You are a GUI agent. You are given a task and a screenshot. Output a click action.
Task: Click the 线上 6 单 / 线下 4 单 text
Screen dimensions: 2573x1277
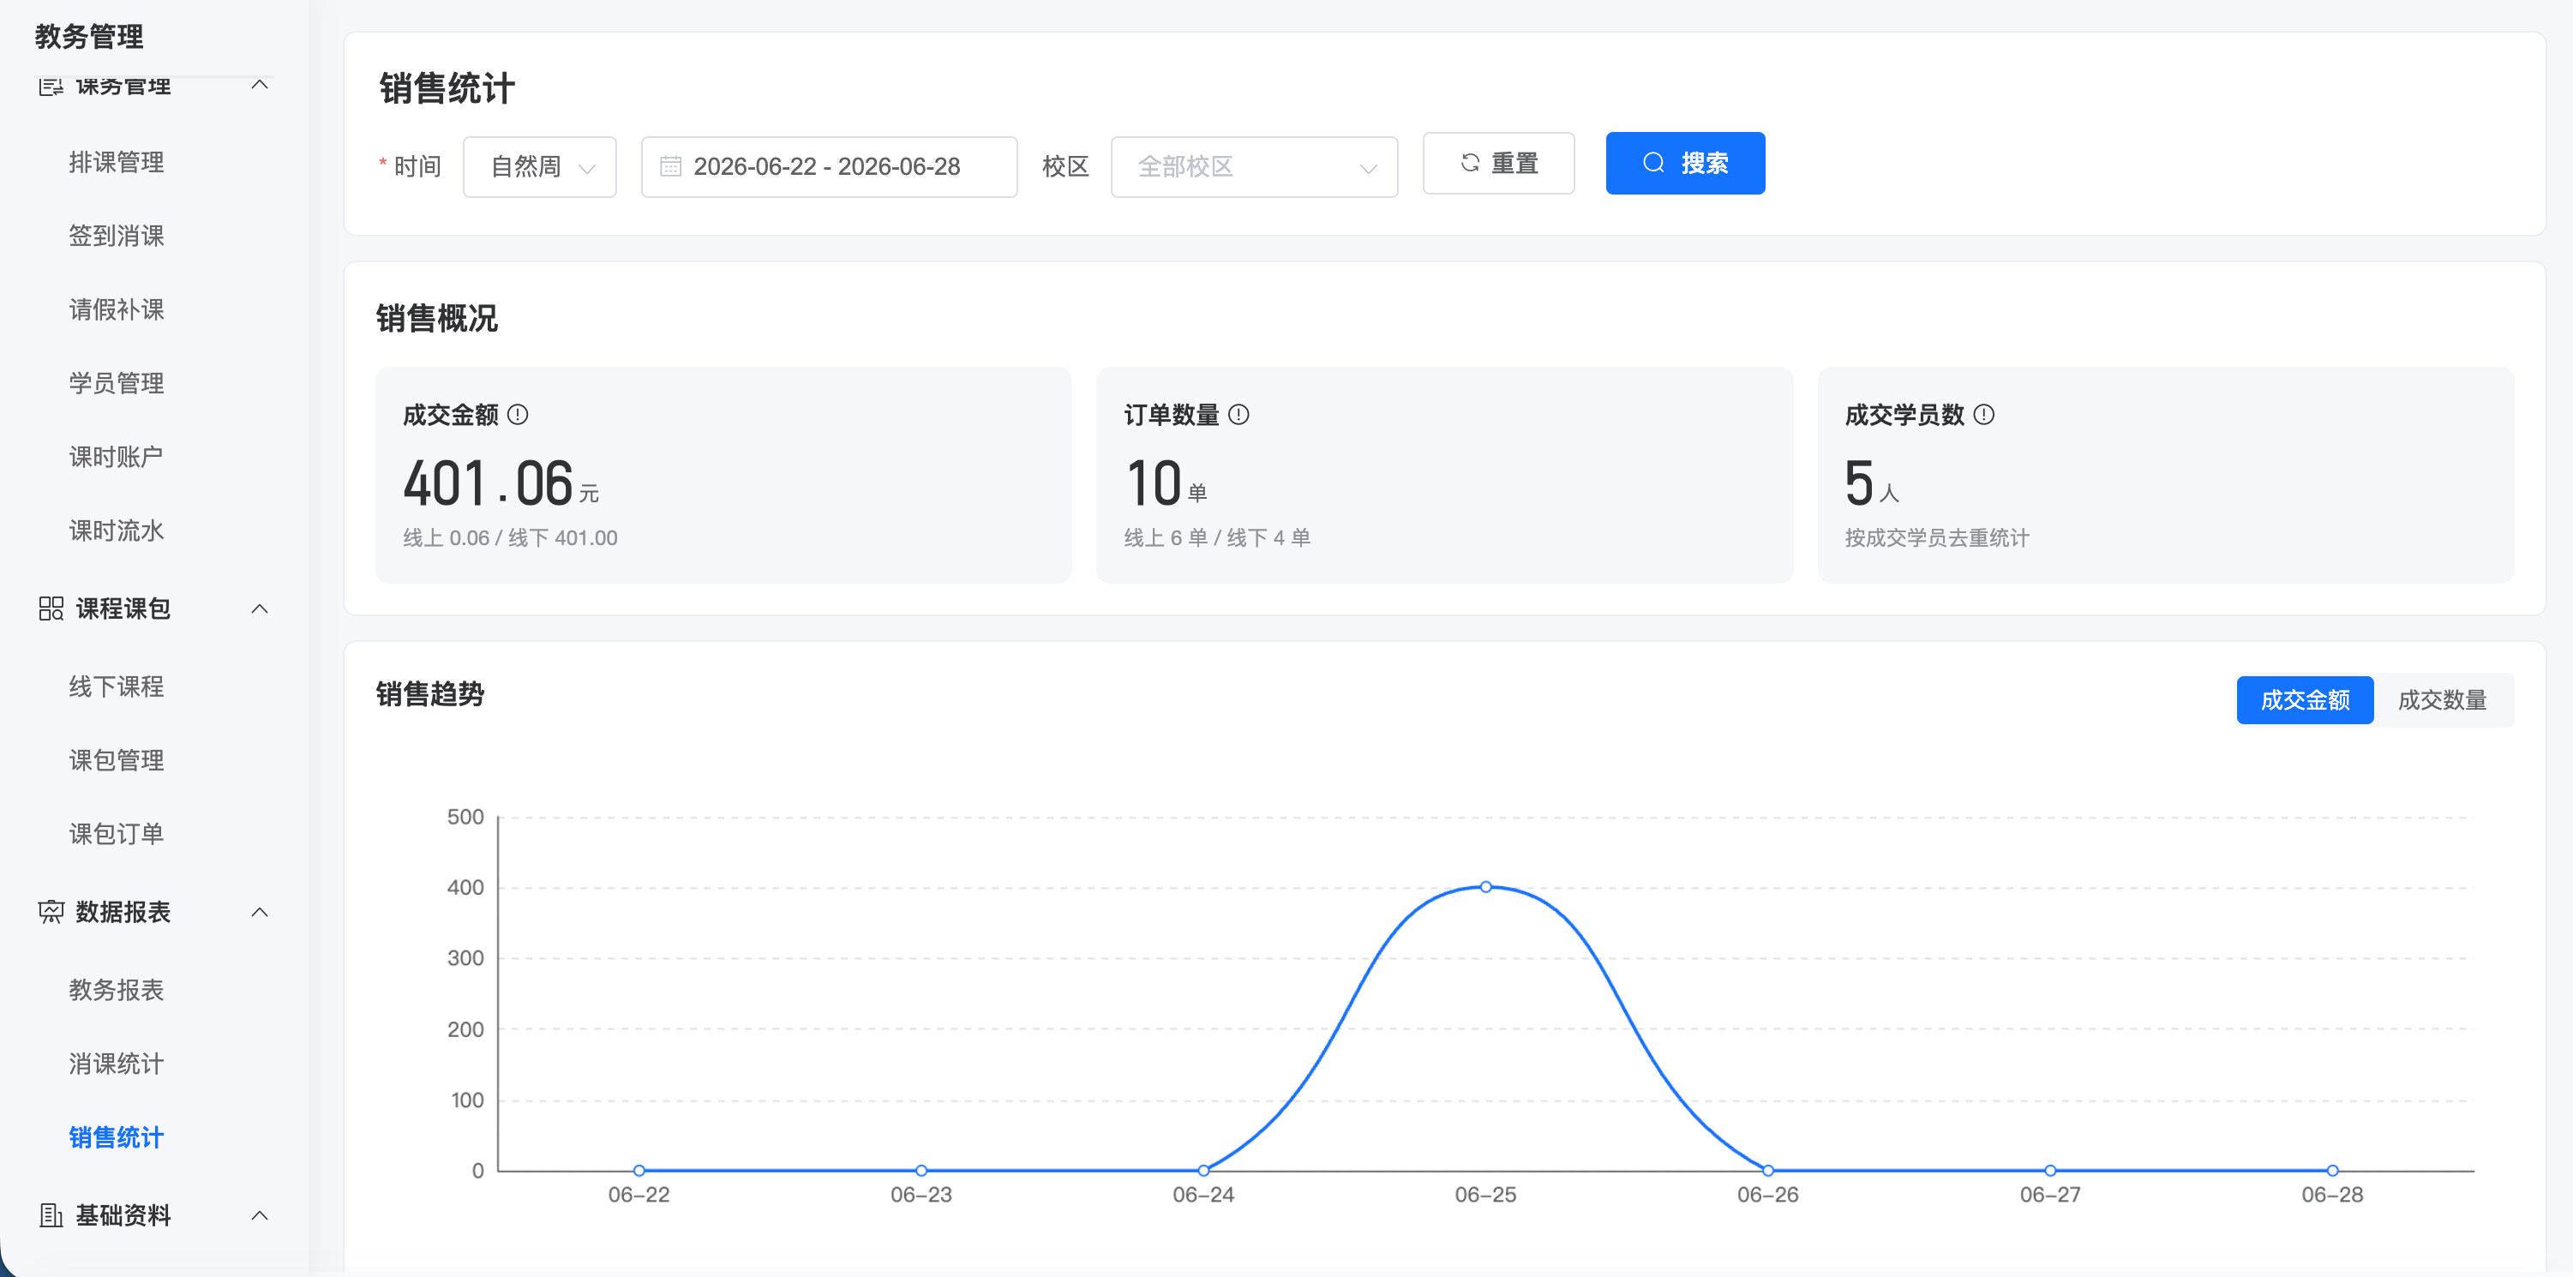(x=1218, y=537)
